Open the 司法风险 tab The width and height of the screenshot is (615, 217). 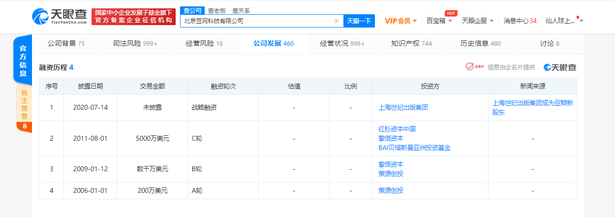pyautogui.click(x=135, y=43)
